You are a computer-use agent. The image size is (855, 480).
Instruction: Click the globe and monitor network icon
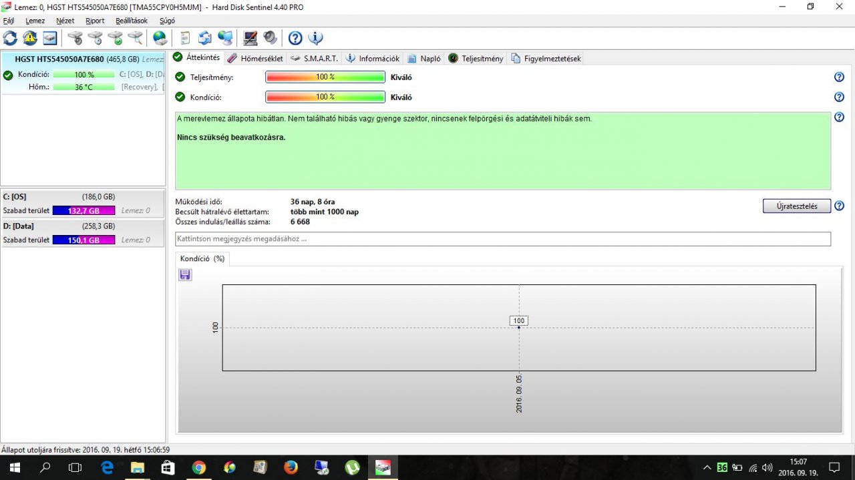pyautogui.click(x=225, y=38)
